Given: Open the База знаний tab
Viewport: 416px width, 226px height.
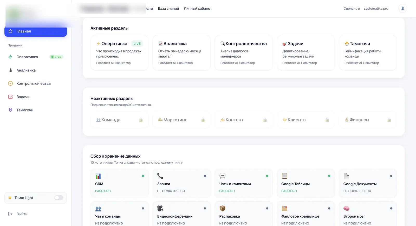Looking at the screenshot, I should point(168,9).
